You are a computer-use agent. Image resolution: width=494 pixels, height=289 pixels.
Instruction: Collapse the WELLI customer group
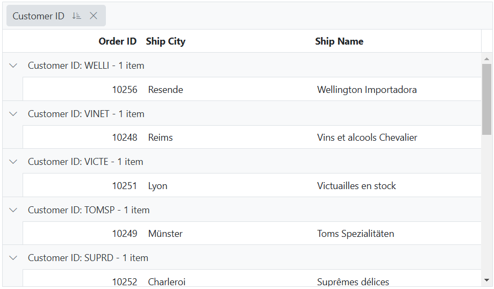pyautogui.click(x=13, y=66)
